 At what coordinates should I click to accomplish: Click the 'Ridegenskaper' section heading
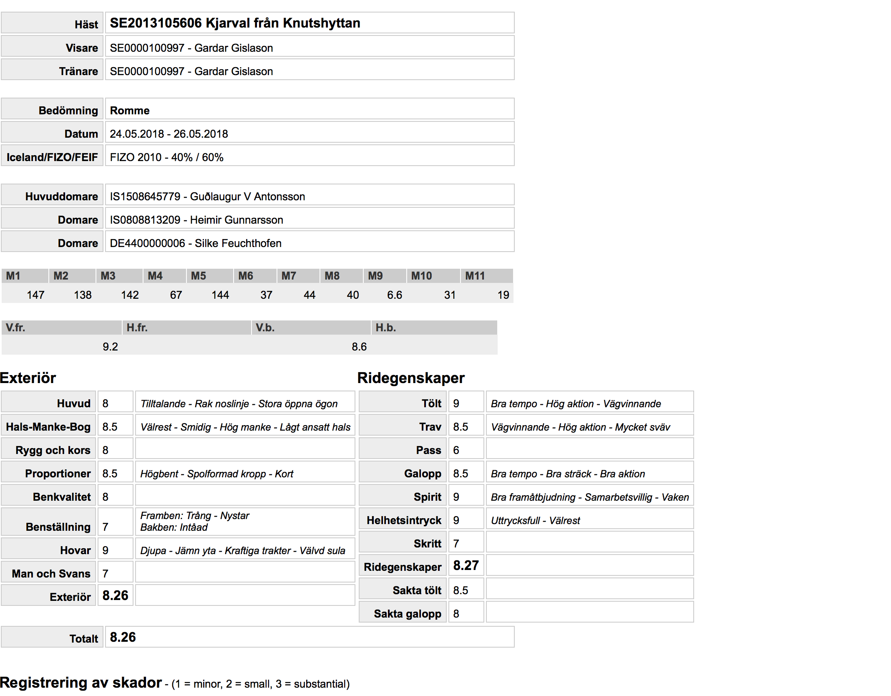click(x=411, y=378)
